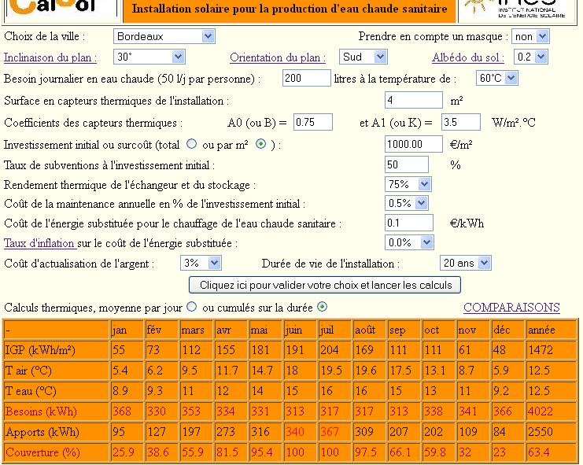Click the capteurs surface field showing 4
Viewport: 583px width, 465px height.
[x=414, y=100]
